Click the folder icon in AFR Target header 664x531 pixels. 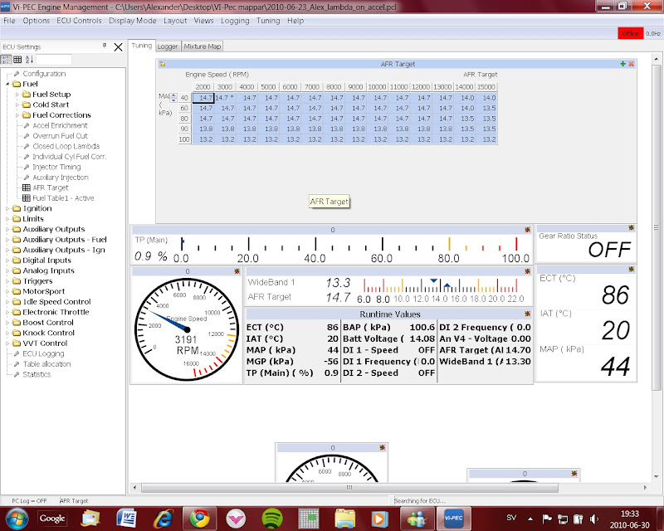(x=163, y=65)
